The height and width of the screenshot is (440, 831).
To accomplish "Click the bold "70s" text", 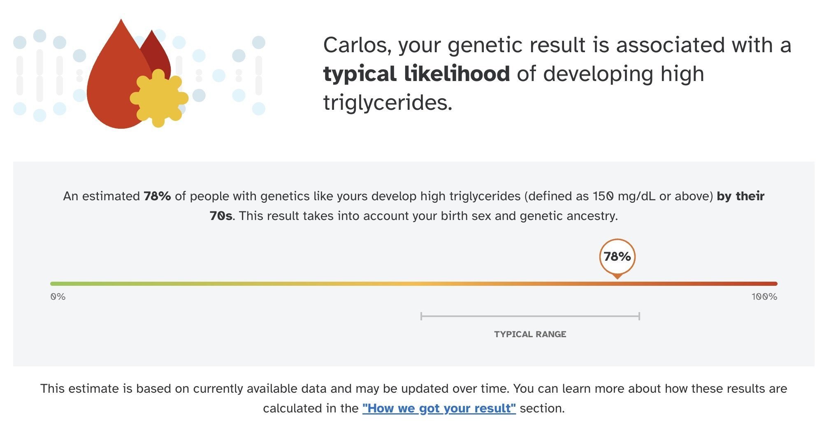I will coord(221,216).
